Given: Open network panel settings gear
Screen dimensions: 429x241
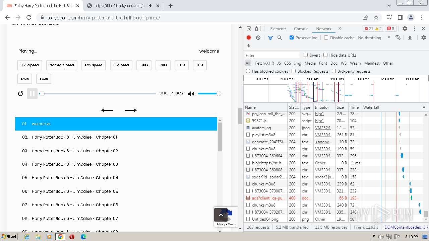Looking at the screenshot, I should pyautogui.click(x=424, y=37).
